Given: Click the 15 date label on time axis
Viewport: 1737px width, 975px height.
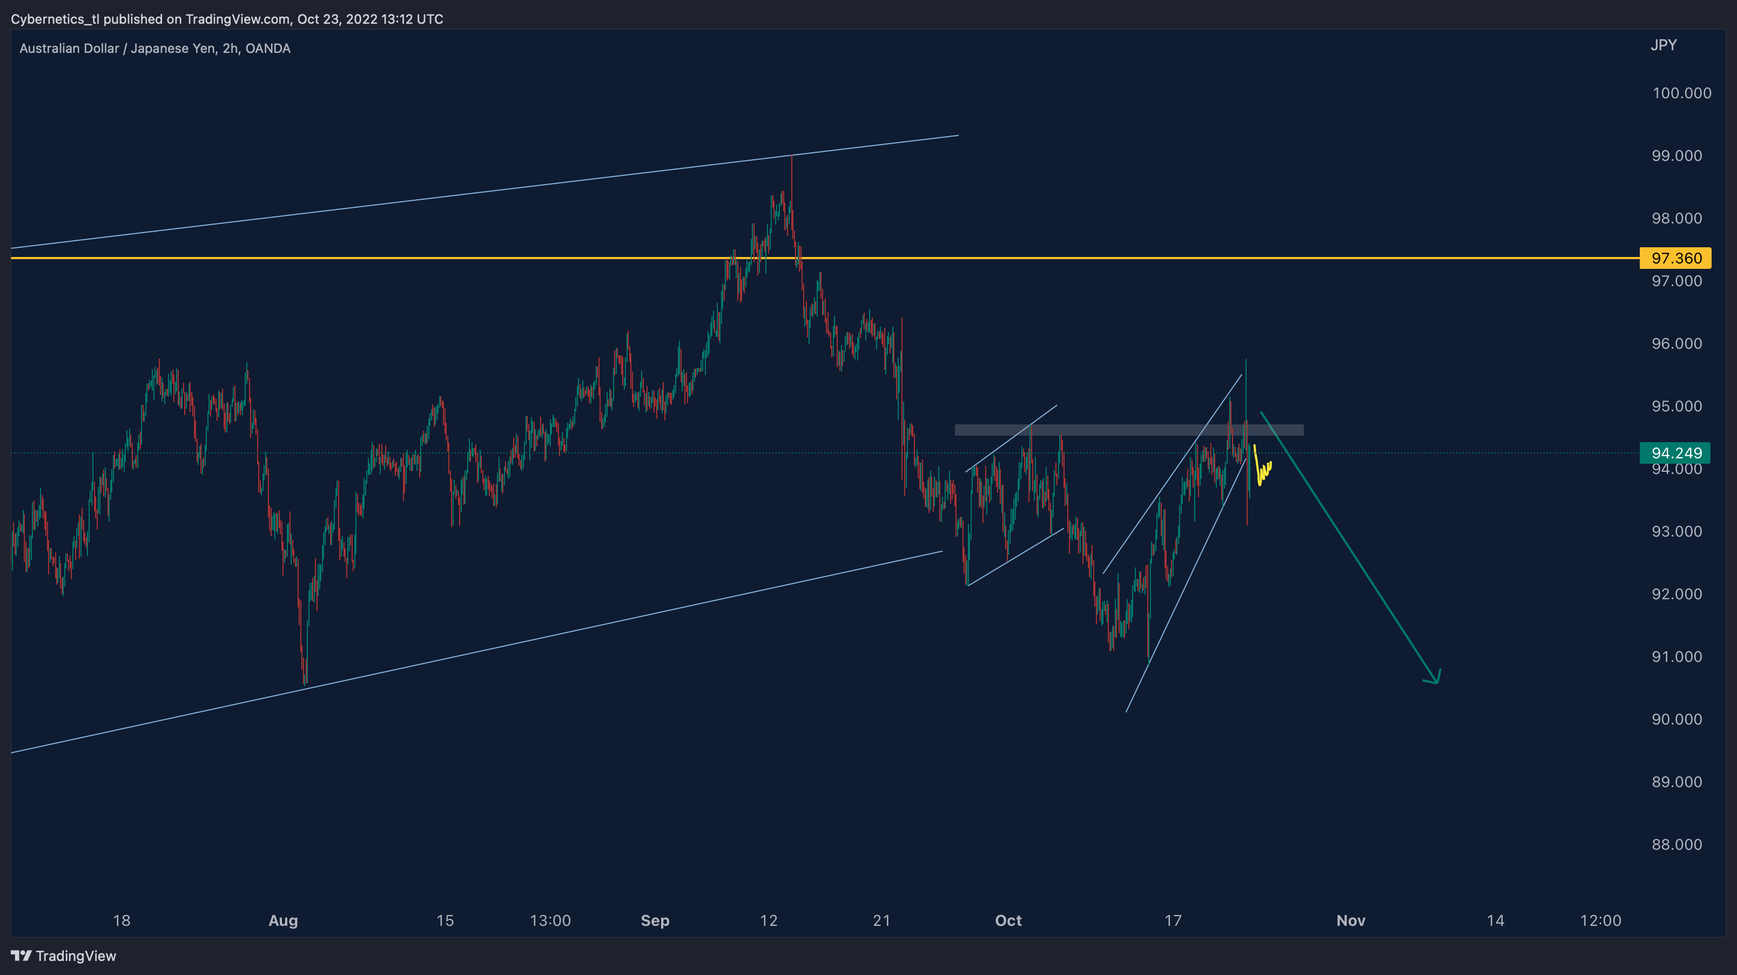Looking at the screenshot, I should pyautogui.click(x=445, y=920).
